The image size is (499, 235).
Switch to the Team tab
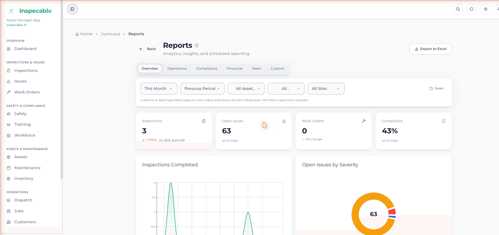(x=257, y=69)
